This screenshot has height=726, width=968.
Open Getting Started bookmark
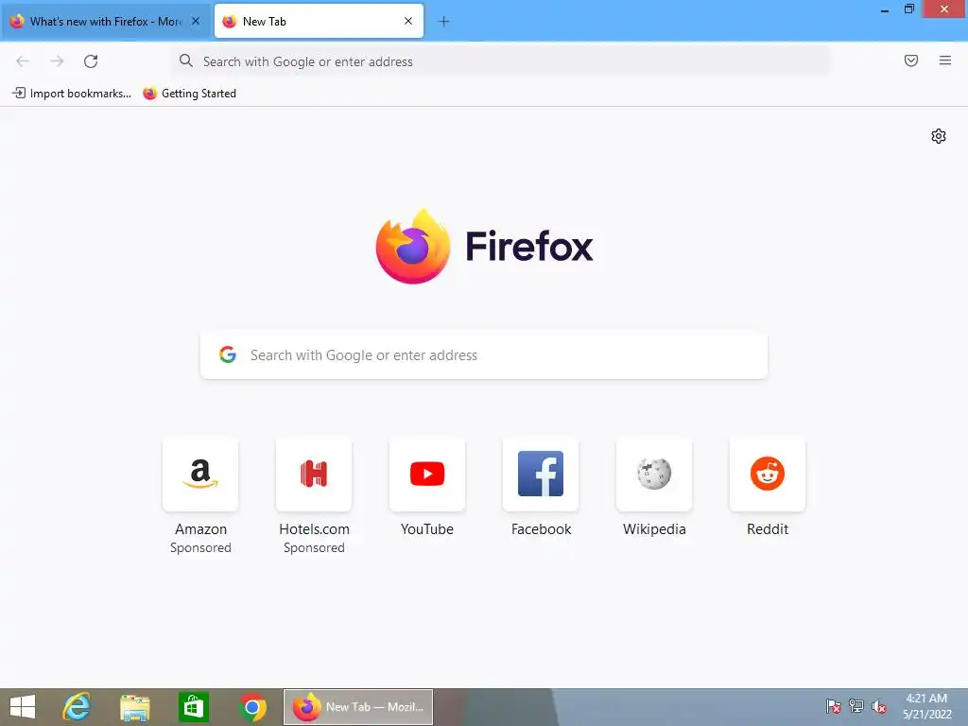click(x=189, y=94)
